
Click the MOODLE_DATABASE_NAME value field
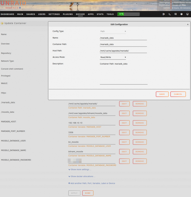pos(92,152)
